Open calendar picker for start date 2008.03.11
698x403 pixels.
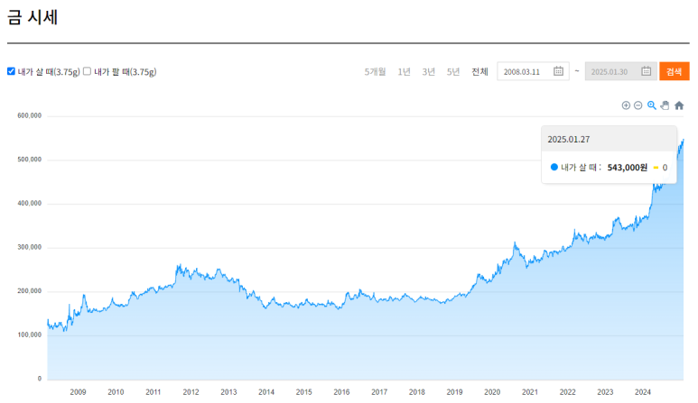point(558,71)
